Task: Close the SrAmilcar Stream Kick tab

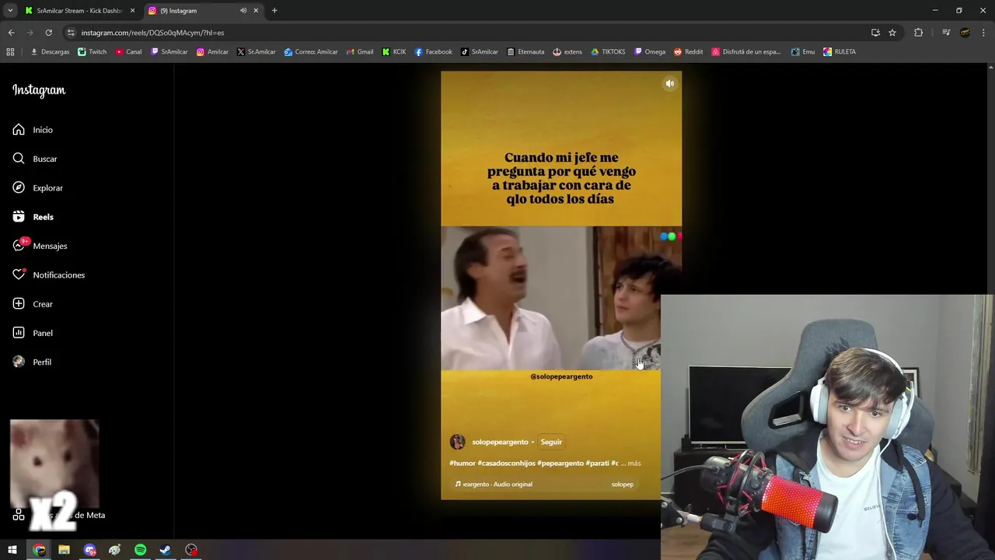Action: (x=132, y=11)
